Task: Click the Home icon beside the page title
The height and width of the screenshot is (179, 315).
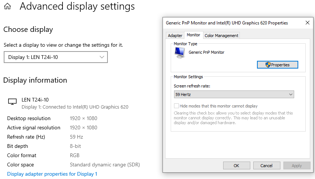Action: click(7, 6)
